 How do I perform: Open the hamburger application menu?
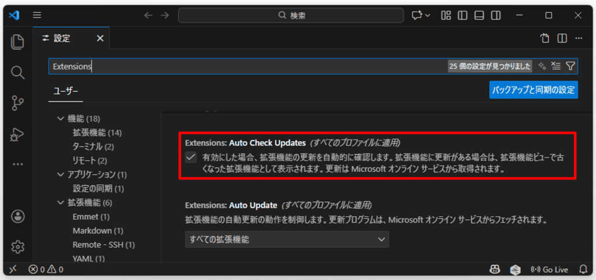(37, 15)
